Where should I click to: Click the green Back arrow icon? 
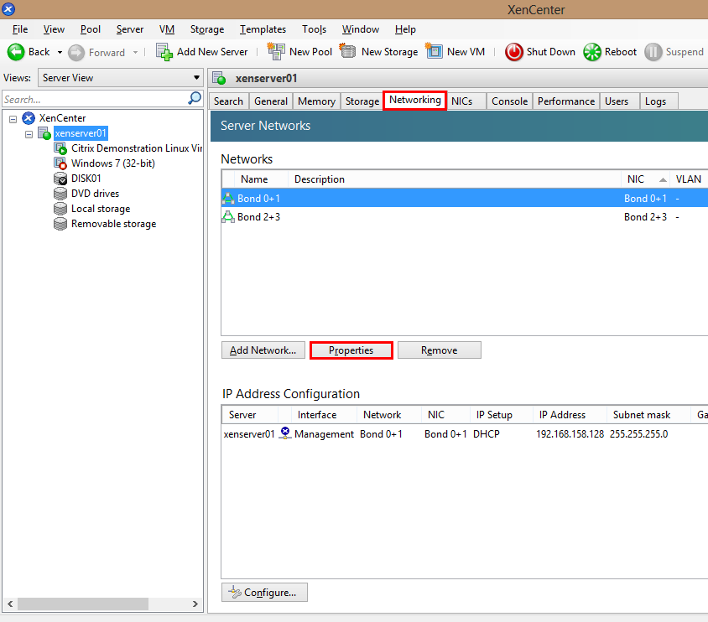pyautogui.click(x=16, y=52)
